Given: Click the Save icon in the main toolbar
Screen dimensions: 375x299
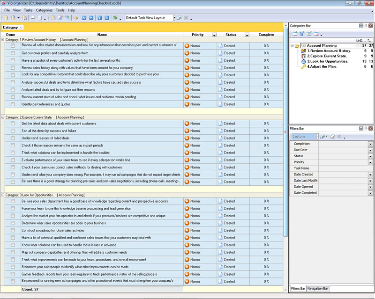Looking at the screenshot, I should 23,18.
